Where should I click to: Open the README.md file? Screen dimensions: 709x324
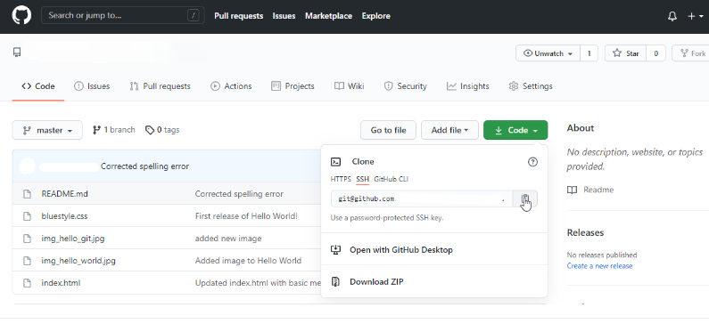[65, 194]
